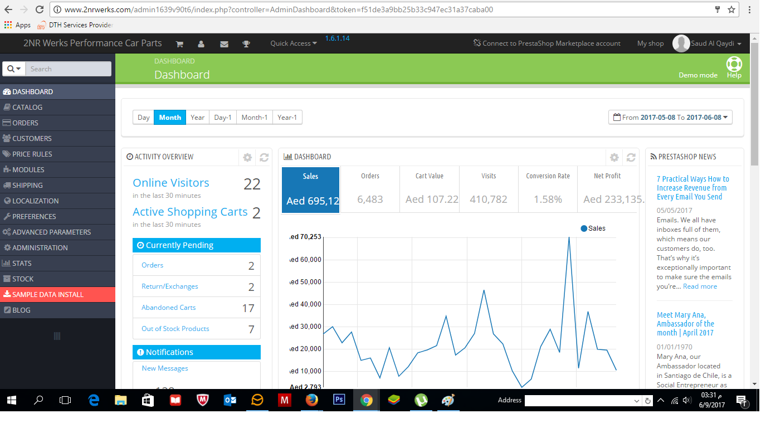
Task: Click Connect to PrestaShop Marketplace account
Action: pos(547,43)
